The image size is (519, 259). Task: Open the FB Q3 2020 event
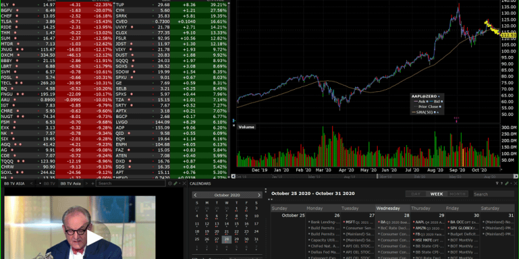[428, 234]
